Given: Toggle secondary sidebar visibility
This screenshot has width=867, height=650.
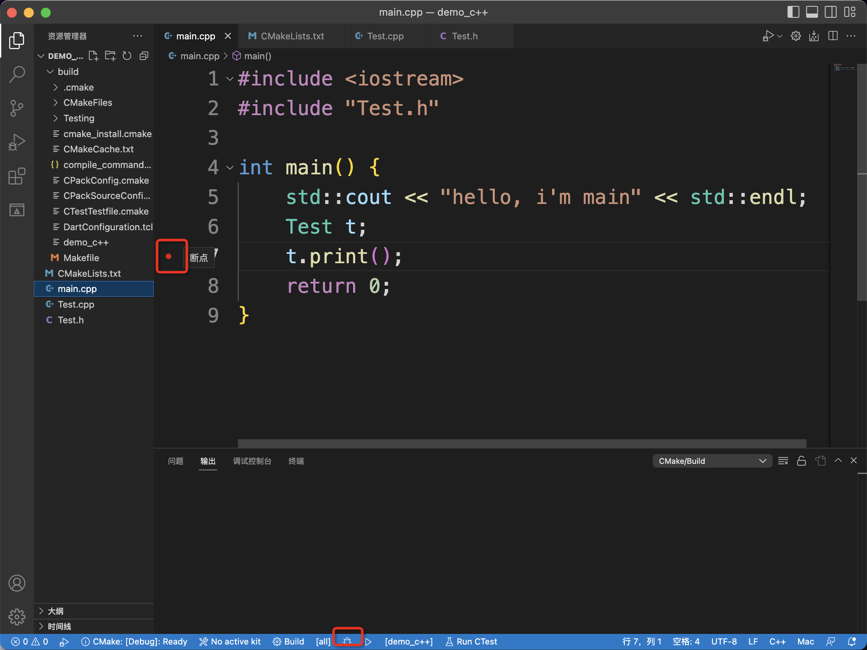Looking at the screenshot, I should tap(831, 12).
